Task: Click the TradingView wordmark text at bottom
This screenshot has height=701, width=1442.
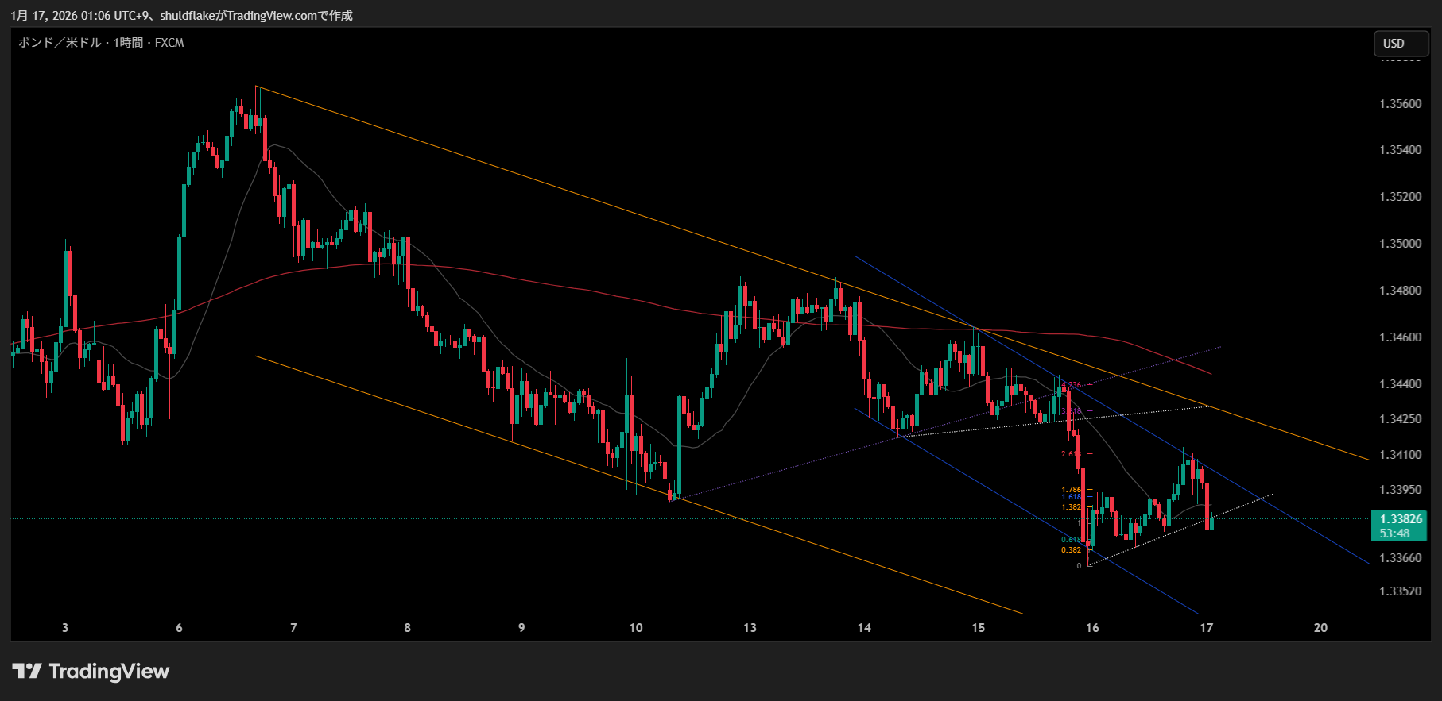Action: (x=109, y=672)
